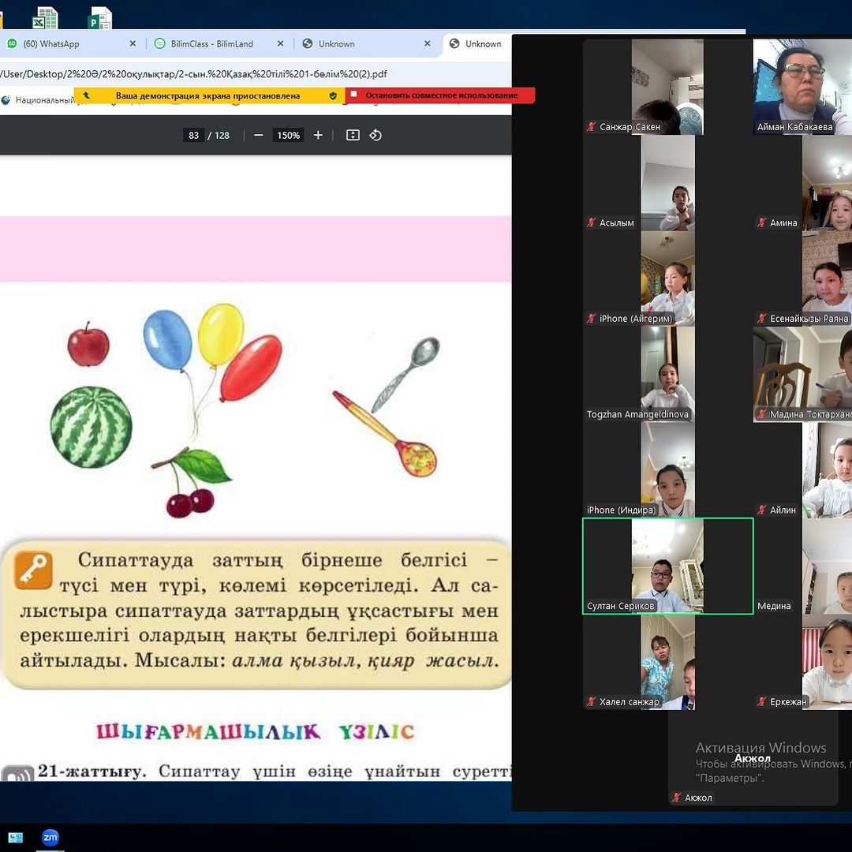Screen dimensions: 852x852
Task: Select Айман Кабакаева video tile
Action: 802,87
